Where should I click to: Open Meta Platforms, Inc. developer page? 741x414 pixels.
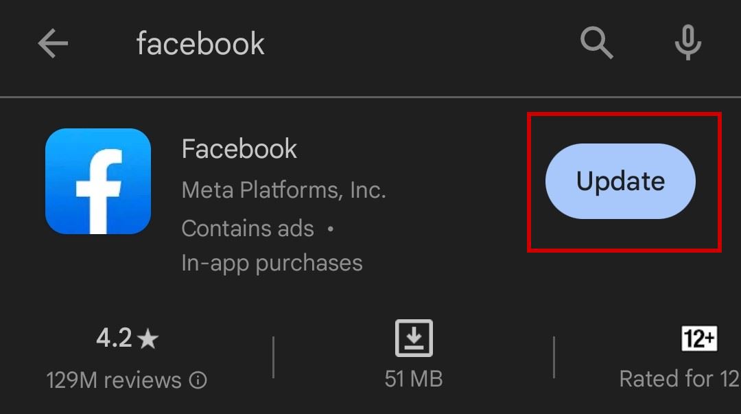tap(283, 189)
